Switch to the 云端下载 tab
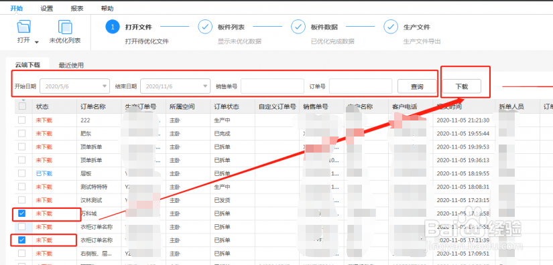 click(x=27, y=65)
